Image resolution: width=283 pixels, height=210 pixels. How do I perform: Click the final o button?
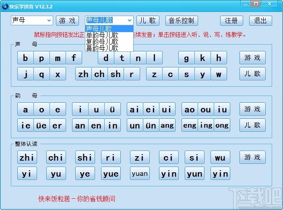pyautogui.click(x=41, y=109)
